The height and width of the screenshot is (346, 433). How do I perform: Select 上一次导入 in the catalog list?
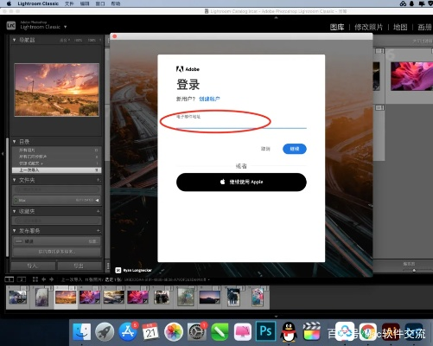(56, 170)
